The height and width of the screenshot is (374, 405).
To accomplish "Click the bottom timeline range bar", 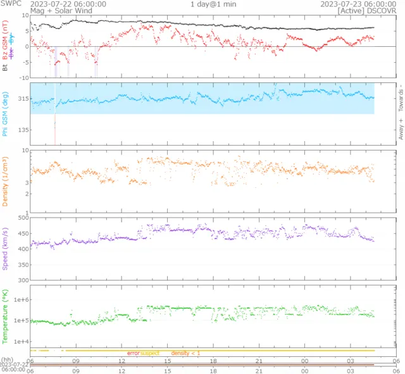I will [x=202, y=366].
